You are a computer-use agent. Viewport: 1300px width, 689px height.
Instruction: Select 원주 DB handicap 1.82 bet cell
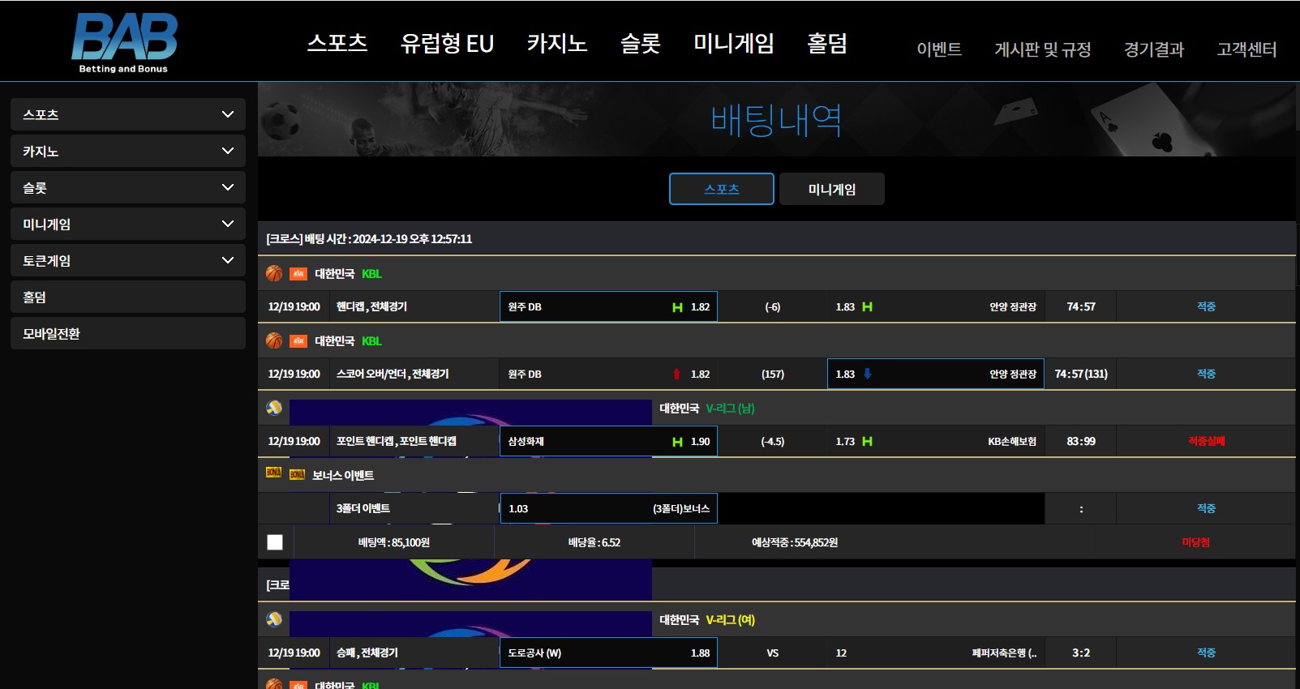pyautogui.click(x=608, y=306)
